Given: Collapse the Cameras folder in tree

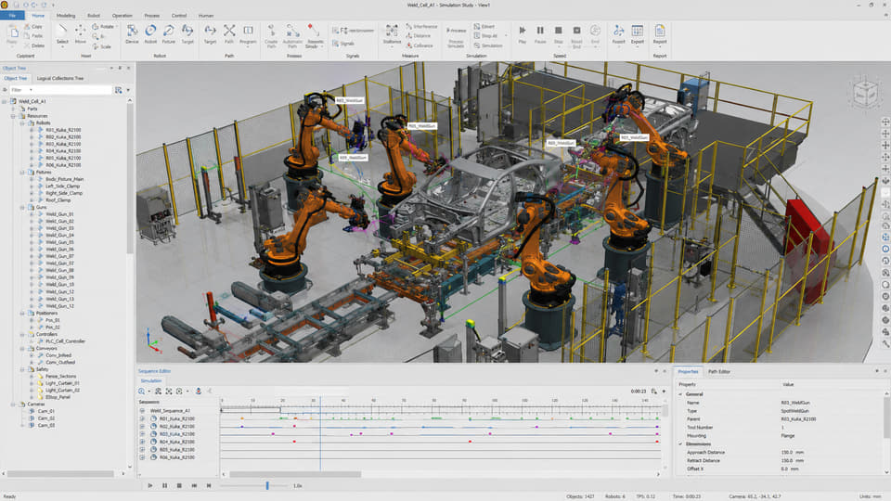Looking at the screenshot, I should [13, 404].
